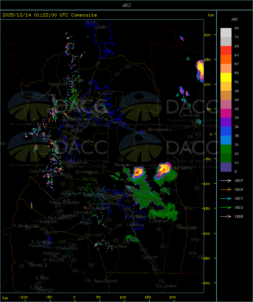Pick the royal blue 35-36 dBZ swatch
This screenshot has height=302, width=253.
[226, 131]
